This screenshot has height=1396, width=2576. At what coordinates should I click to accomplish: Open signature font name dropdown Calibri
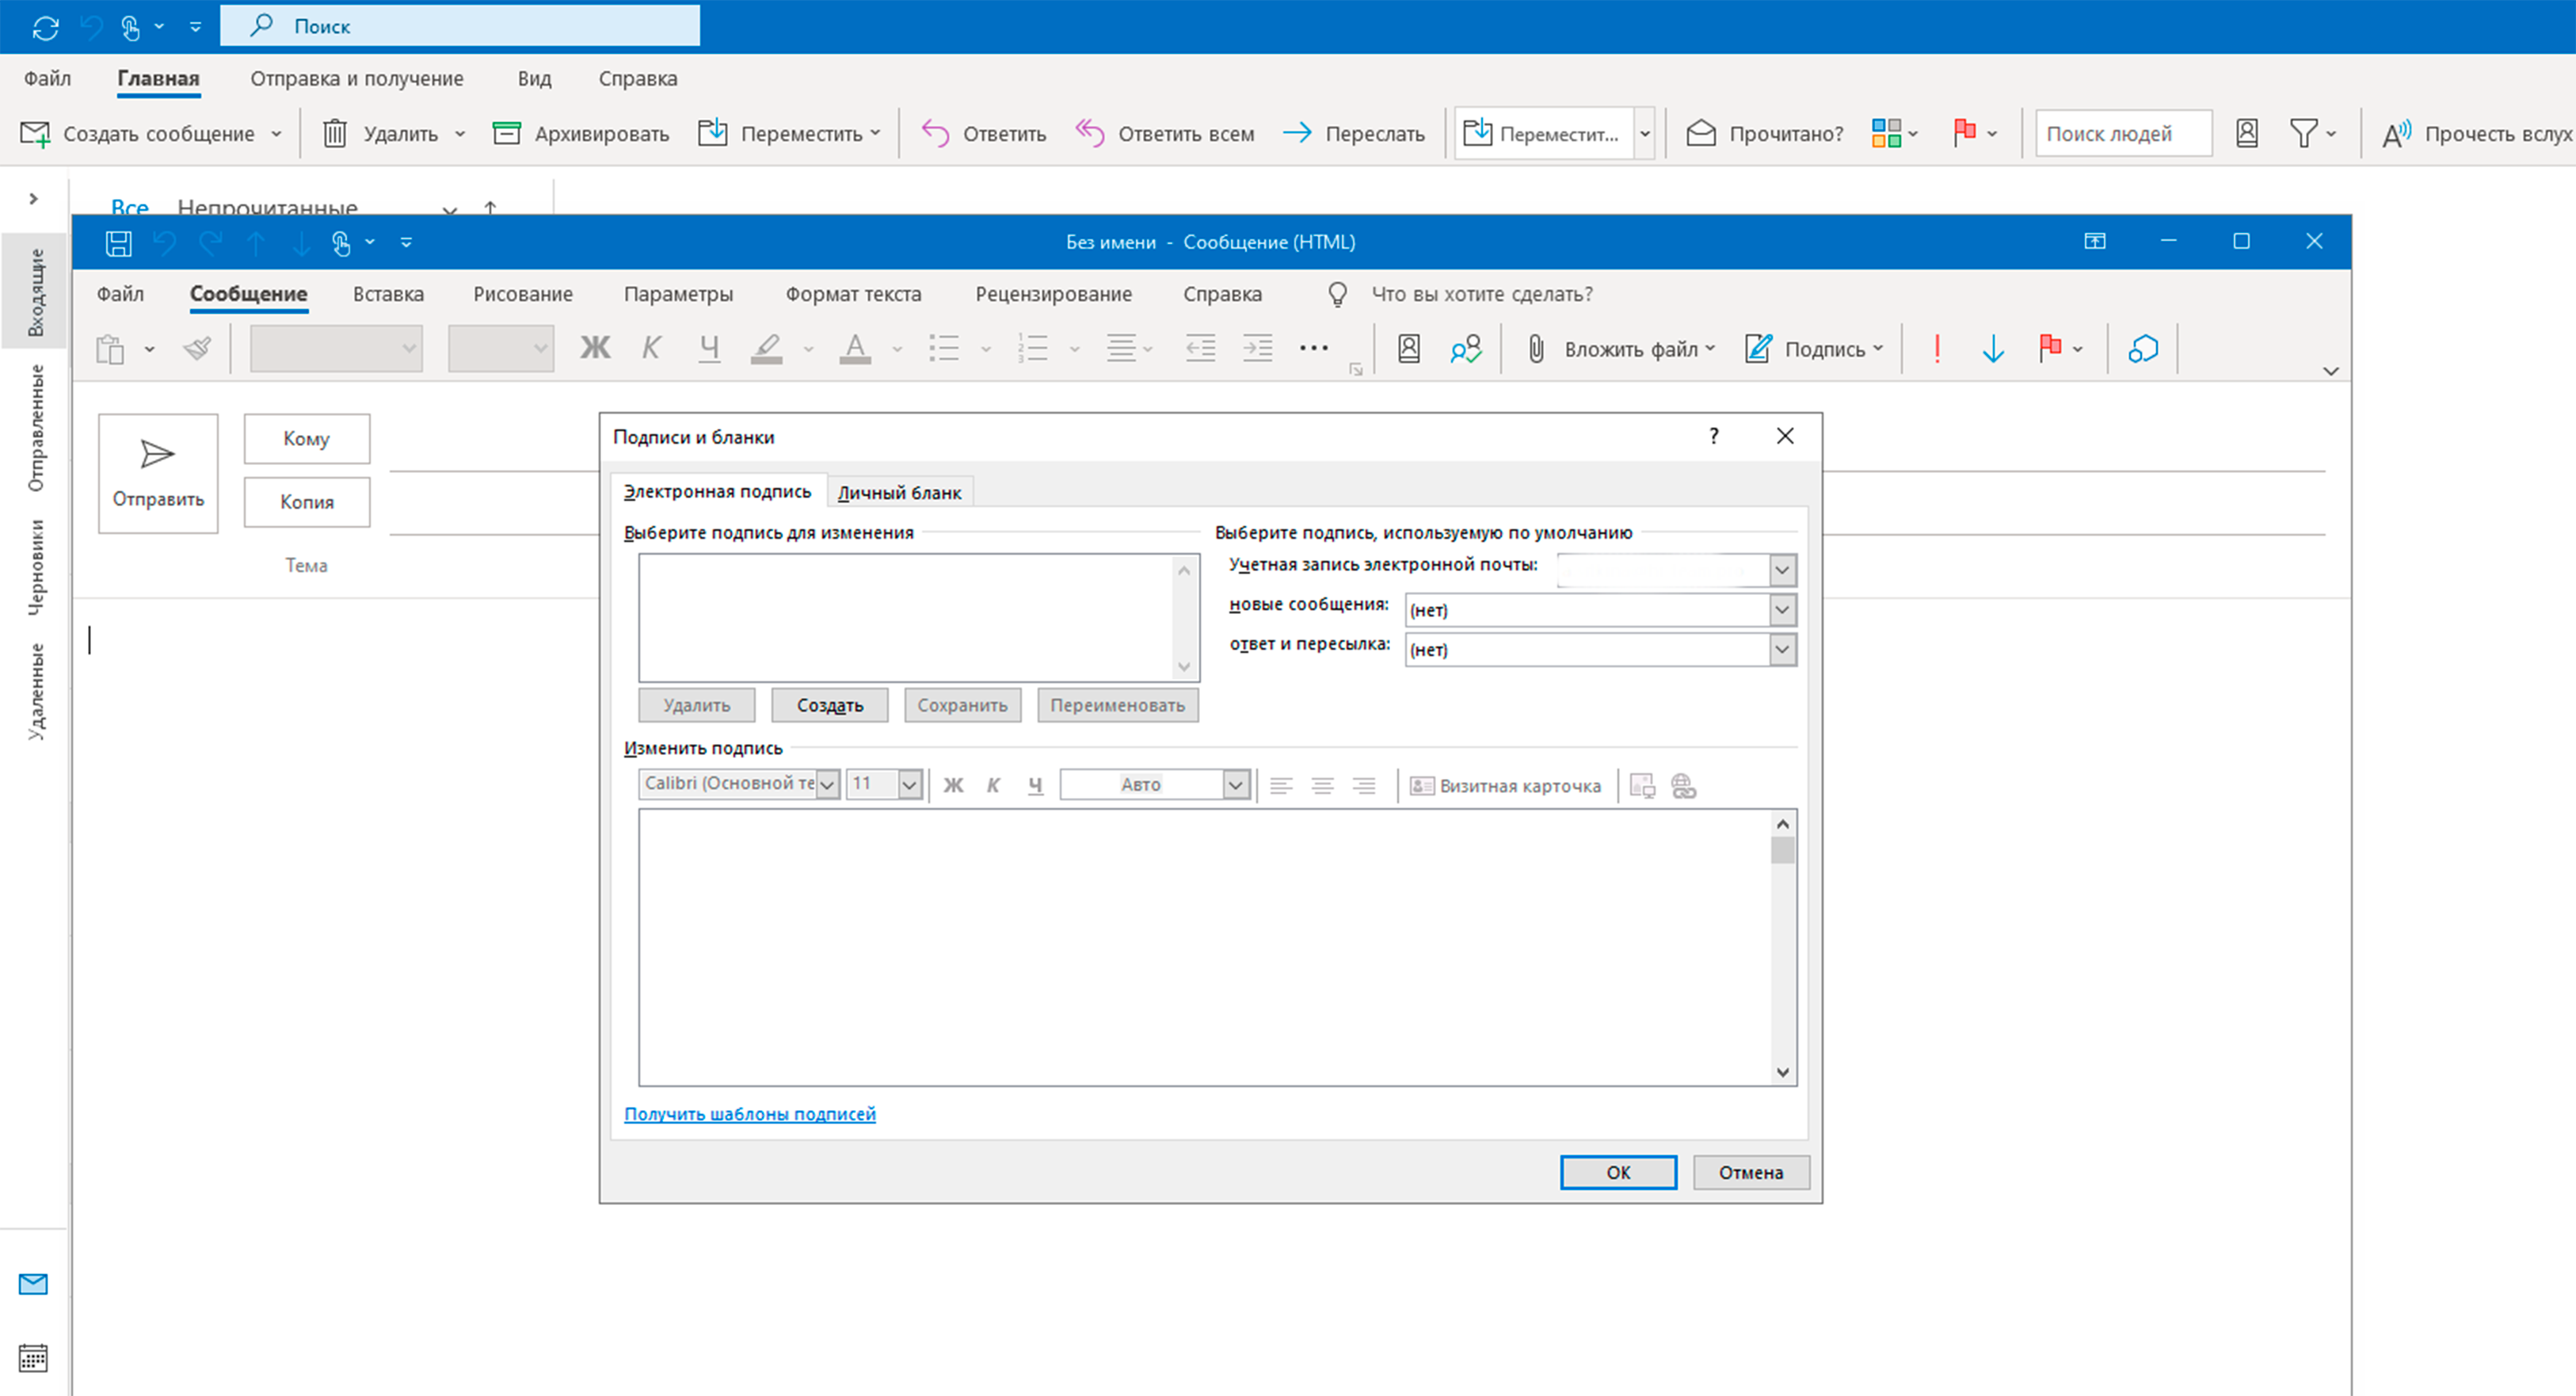tap(827, 785)
